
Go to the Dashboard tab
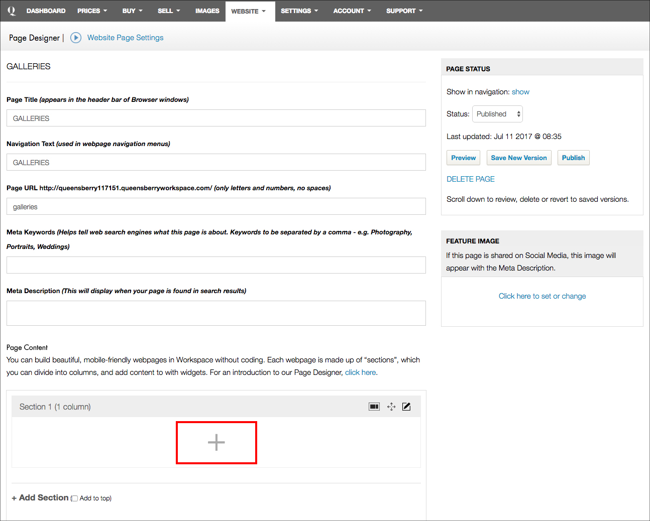tap(46, 11)
